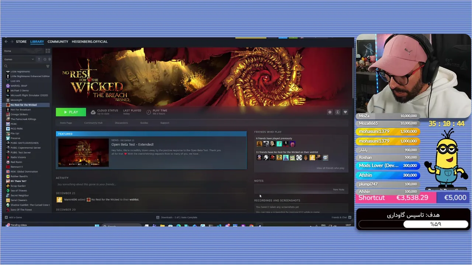
Task: Select Sons Of The Forest
Action: [21, 210]
